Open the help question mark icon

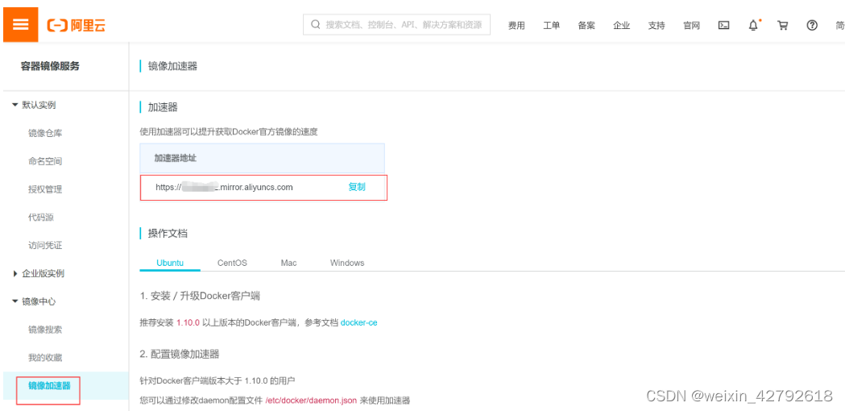[x=812, y=25]
